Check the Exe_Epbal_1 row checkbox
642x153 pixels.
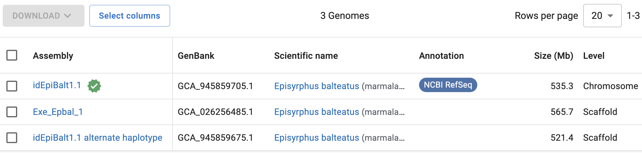pos(12,112)
